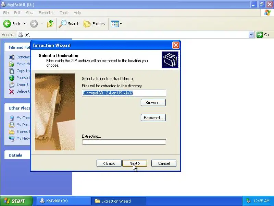This screenshot has height=206, width=274.
Task: Open the Edit menu
Action: [x=17, y=13]
